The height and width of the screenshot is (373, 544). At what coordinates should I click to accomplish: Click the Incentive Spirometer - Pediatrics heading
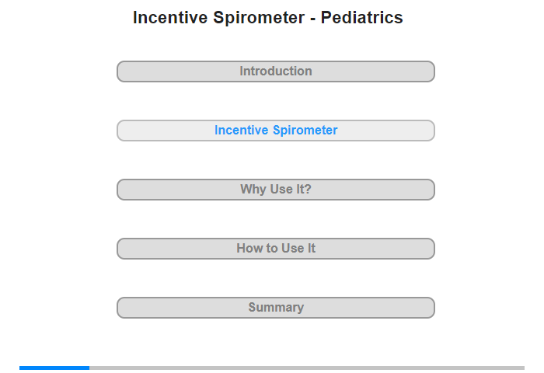pyautogui.click(x=268, y=18)
